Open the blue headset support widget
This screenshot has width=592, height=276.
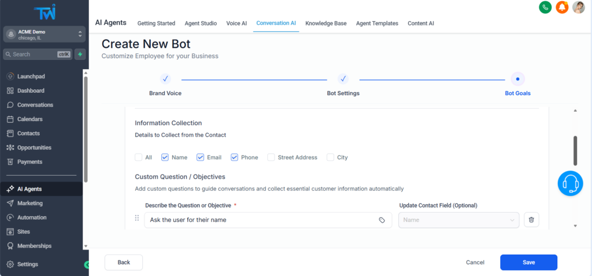pyautogui.click(x=570, y=183)
